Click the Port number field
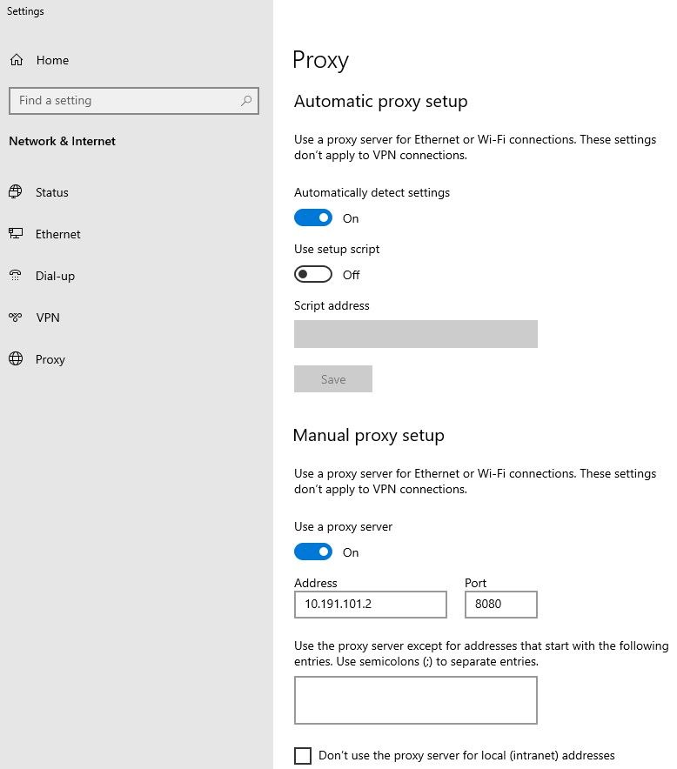The width and height of the screenshot is (677, 769). click(500, 605)
